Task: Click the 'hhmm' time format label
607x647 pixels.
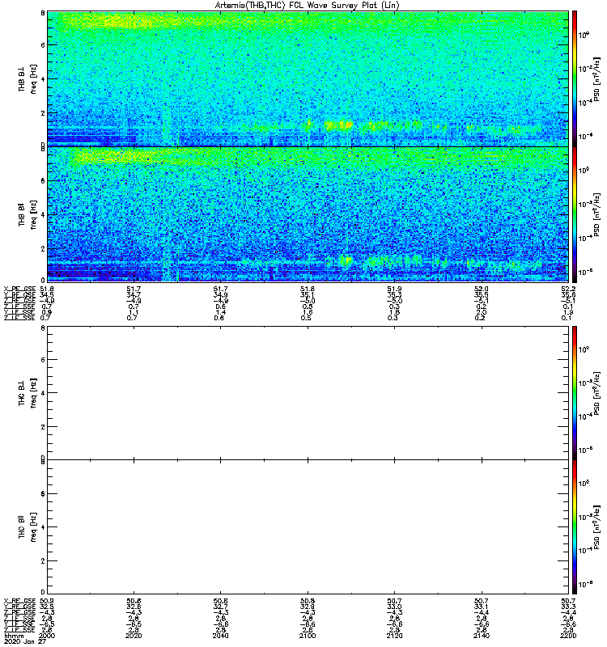Action: pos(14,636)
